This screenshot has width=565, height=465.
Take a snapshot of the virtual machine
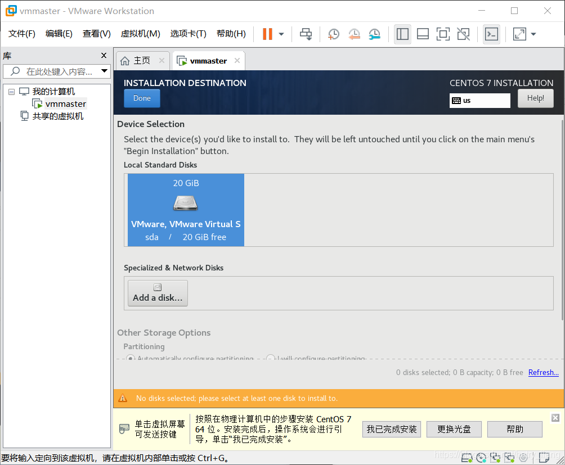coord(334,34)
